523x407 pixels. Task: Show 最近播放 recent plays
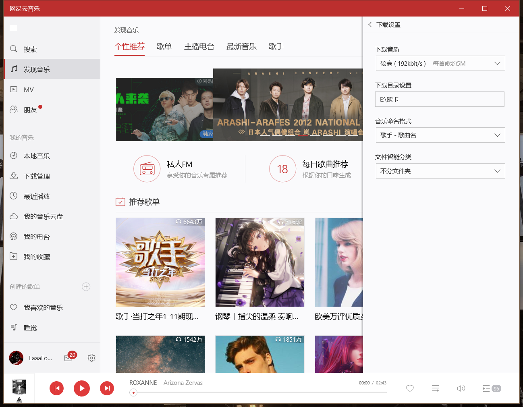click(x=52, y=196)
